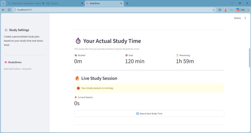
Task: Click Stop & Save Study Time button
Action: (149, 113)
